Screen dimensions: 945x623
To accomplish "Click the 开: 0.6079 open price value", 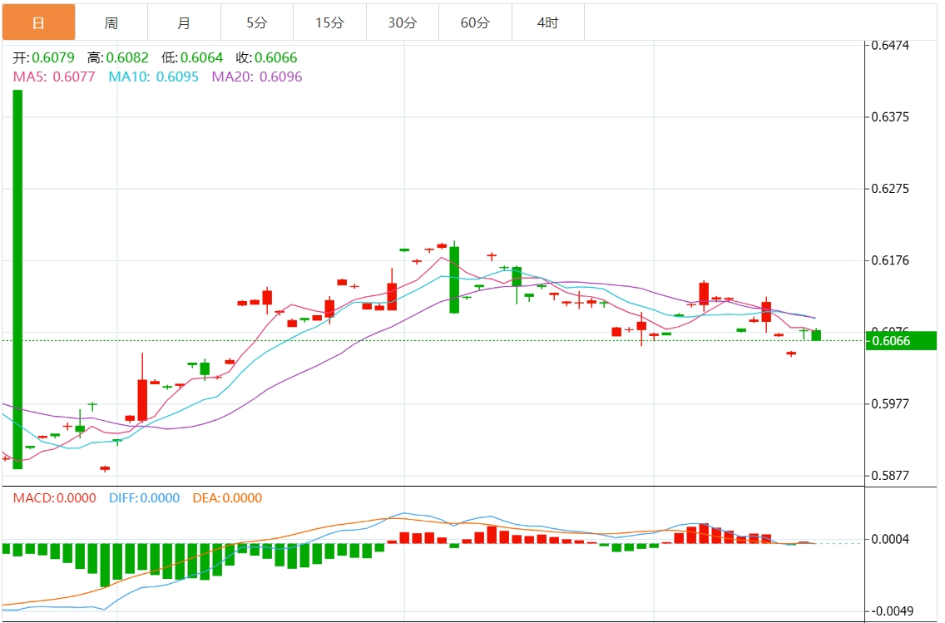I will pyautogui.click(x=43, y=58).
